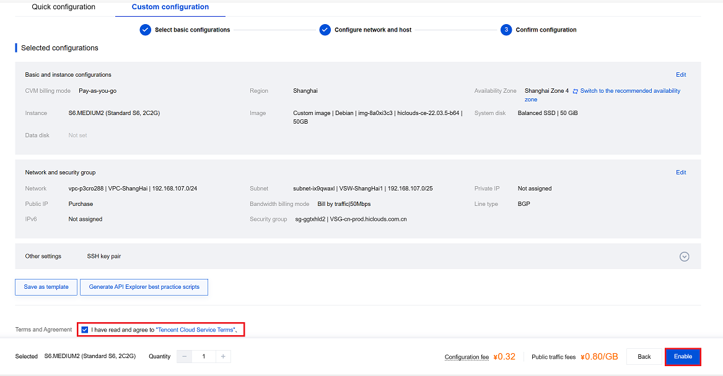Click the switch availability zone icon

coord(575,91)
